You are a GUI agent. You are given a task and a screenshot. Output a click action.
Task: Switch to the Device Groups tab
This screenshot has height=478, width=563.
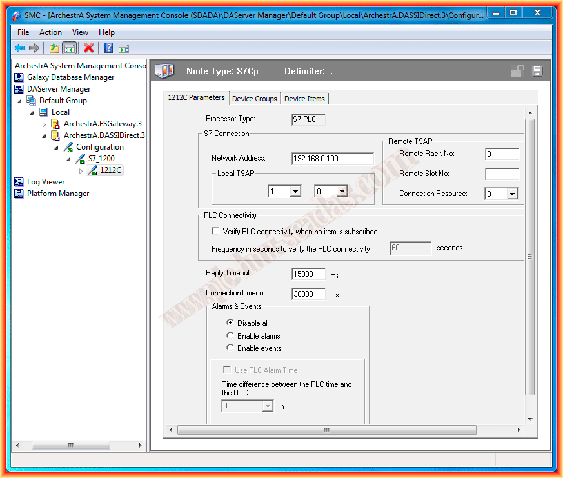[x=255, y=99]
